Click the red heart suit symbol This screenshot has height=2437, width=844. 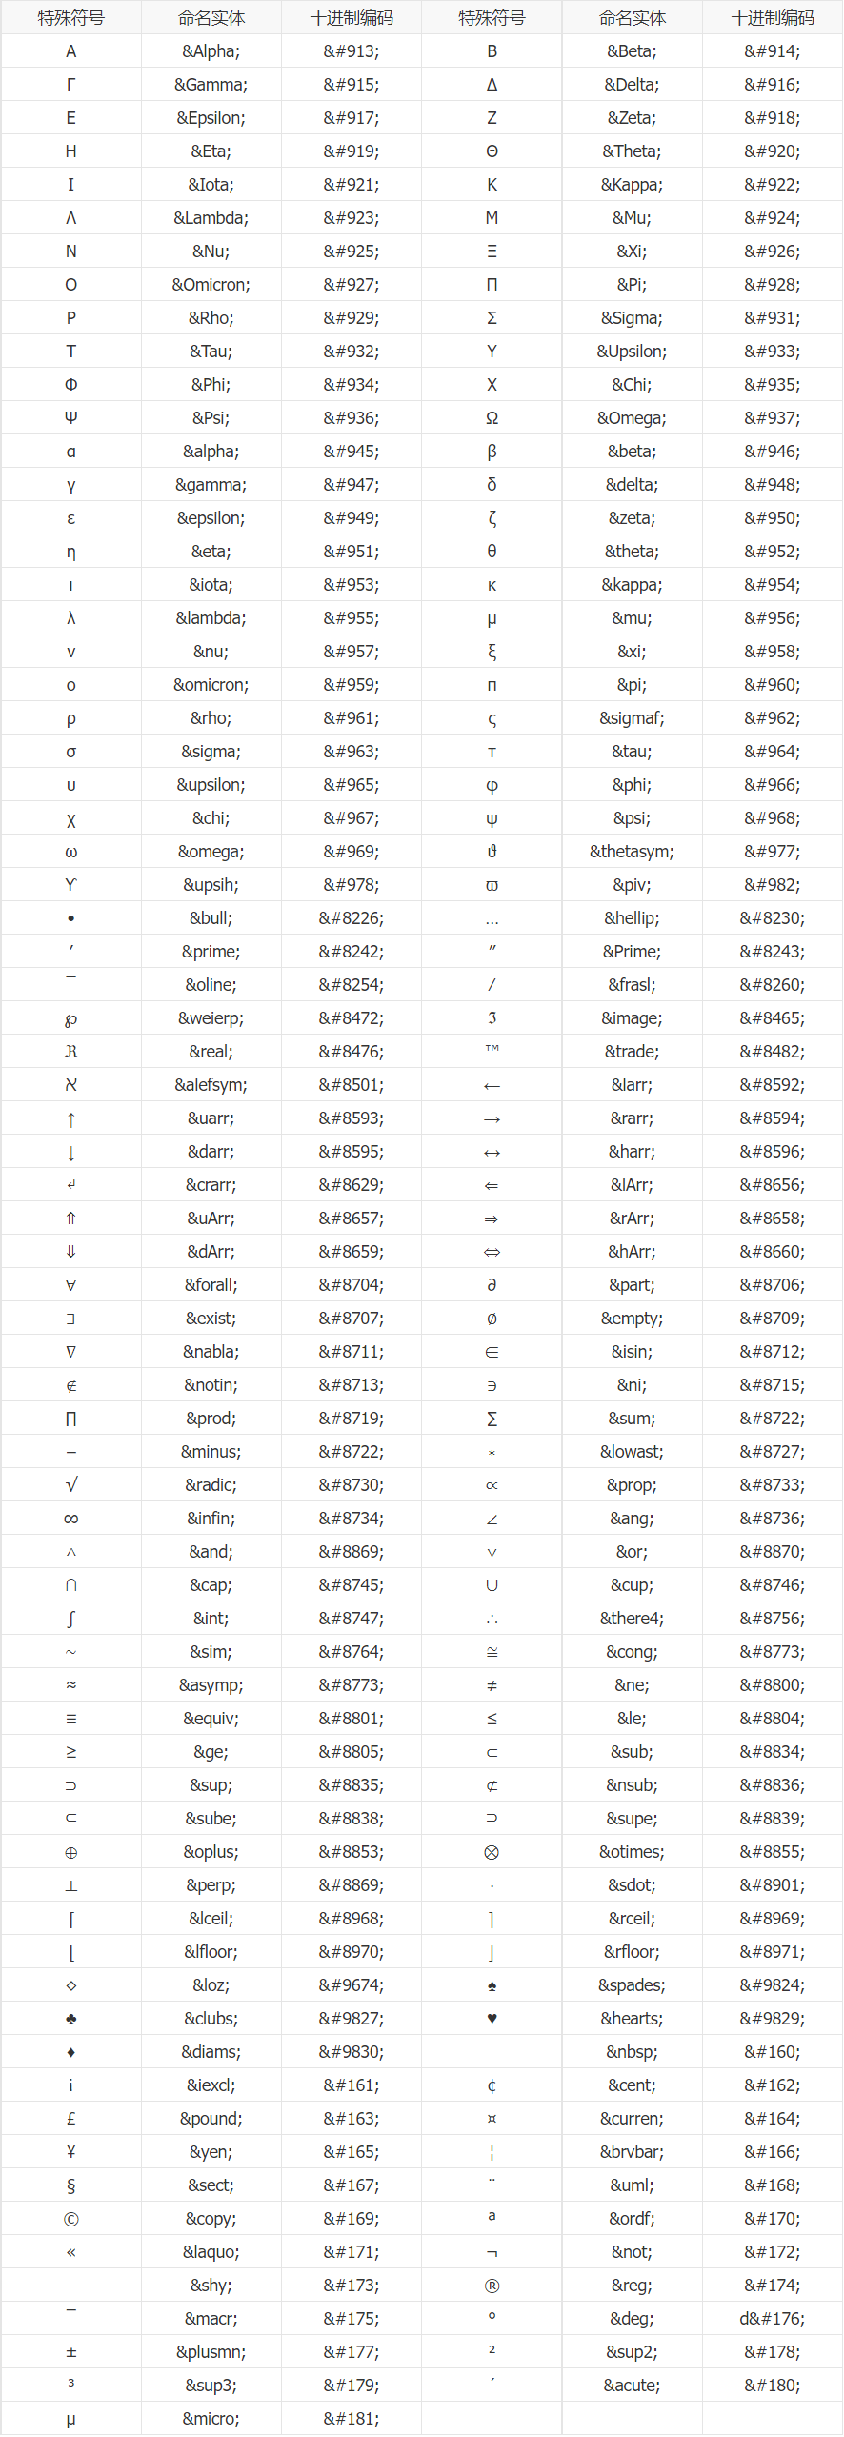[x=492, y=2019]
